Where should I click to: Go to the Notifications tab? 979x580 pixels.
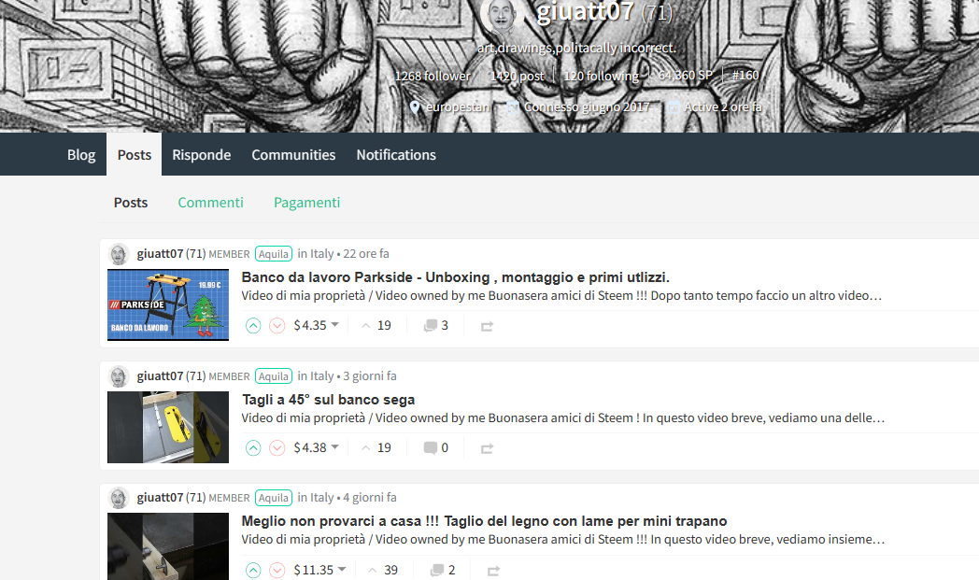[x=396, y=155]
